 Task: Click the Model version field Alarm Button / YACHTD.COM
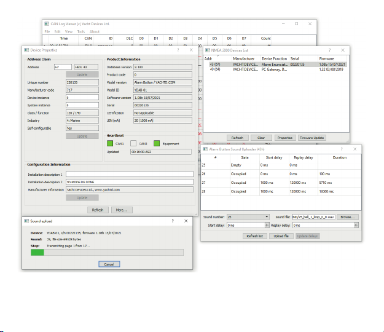coord(163,82)
